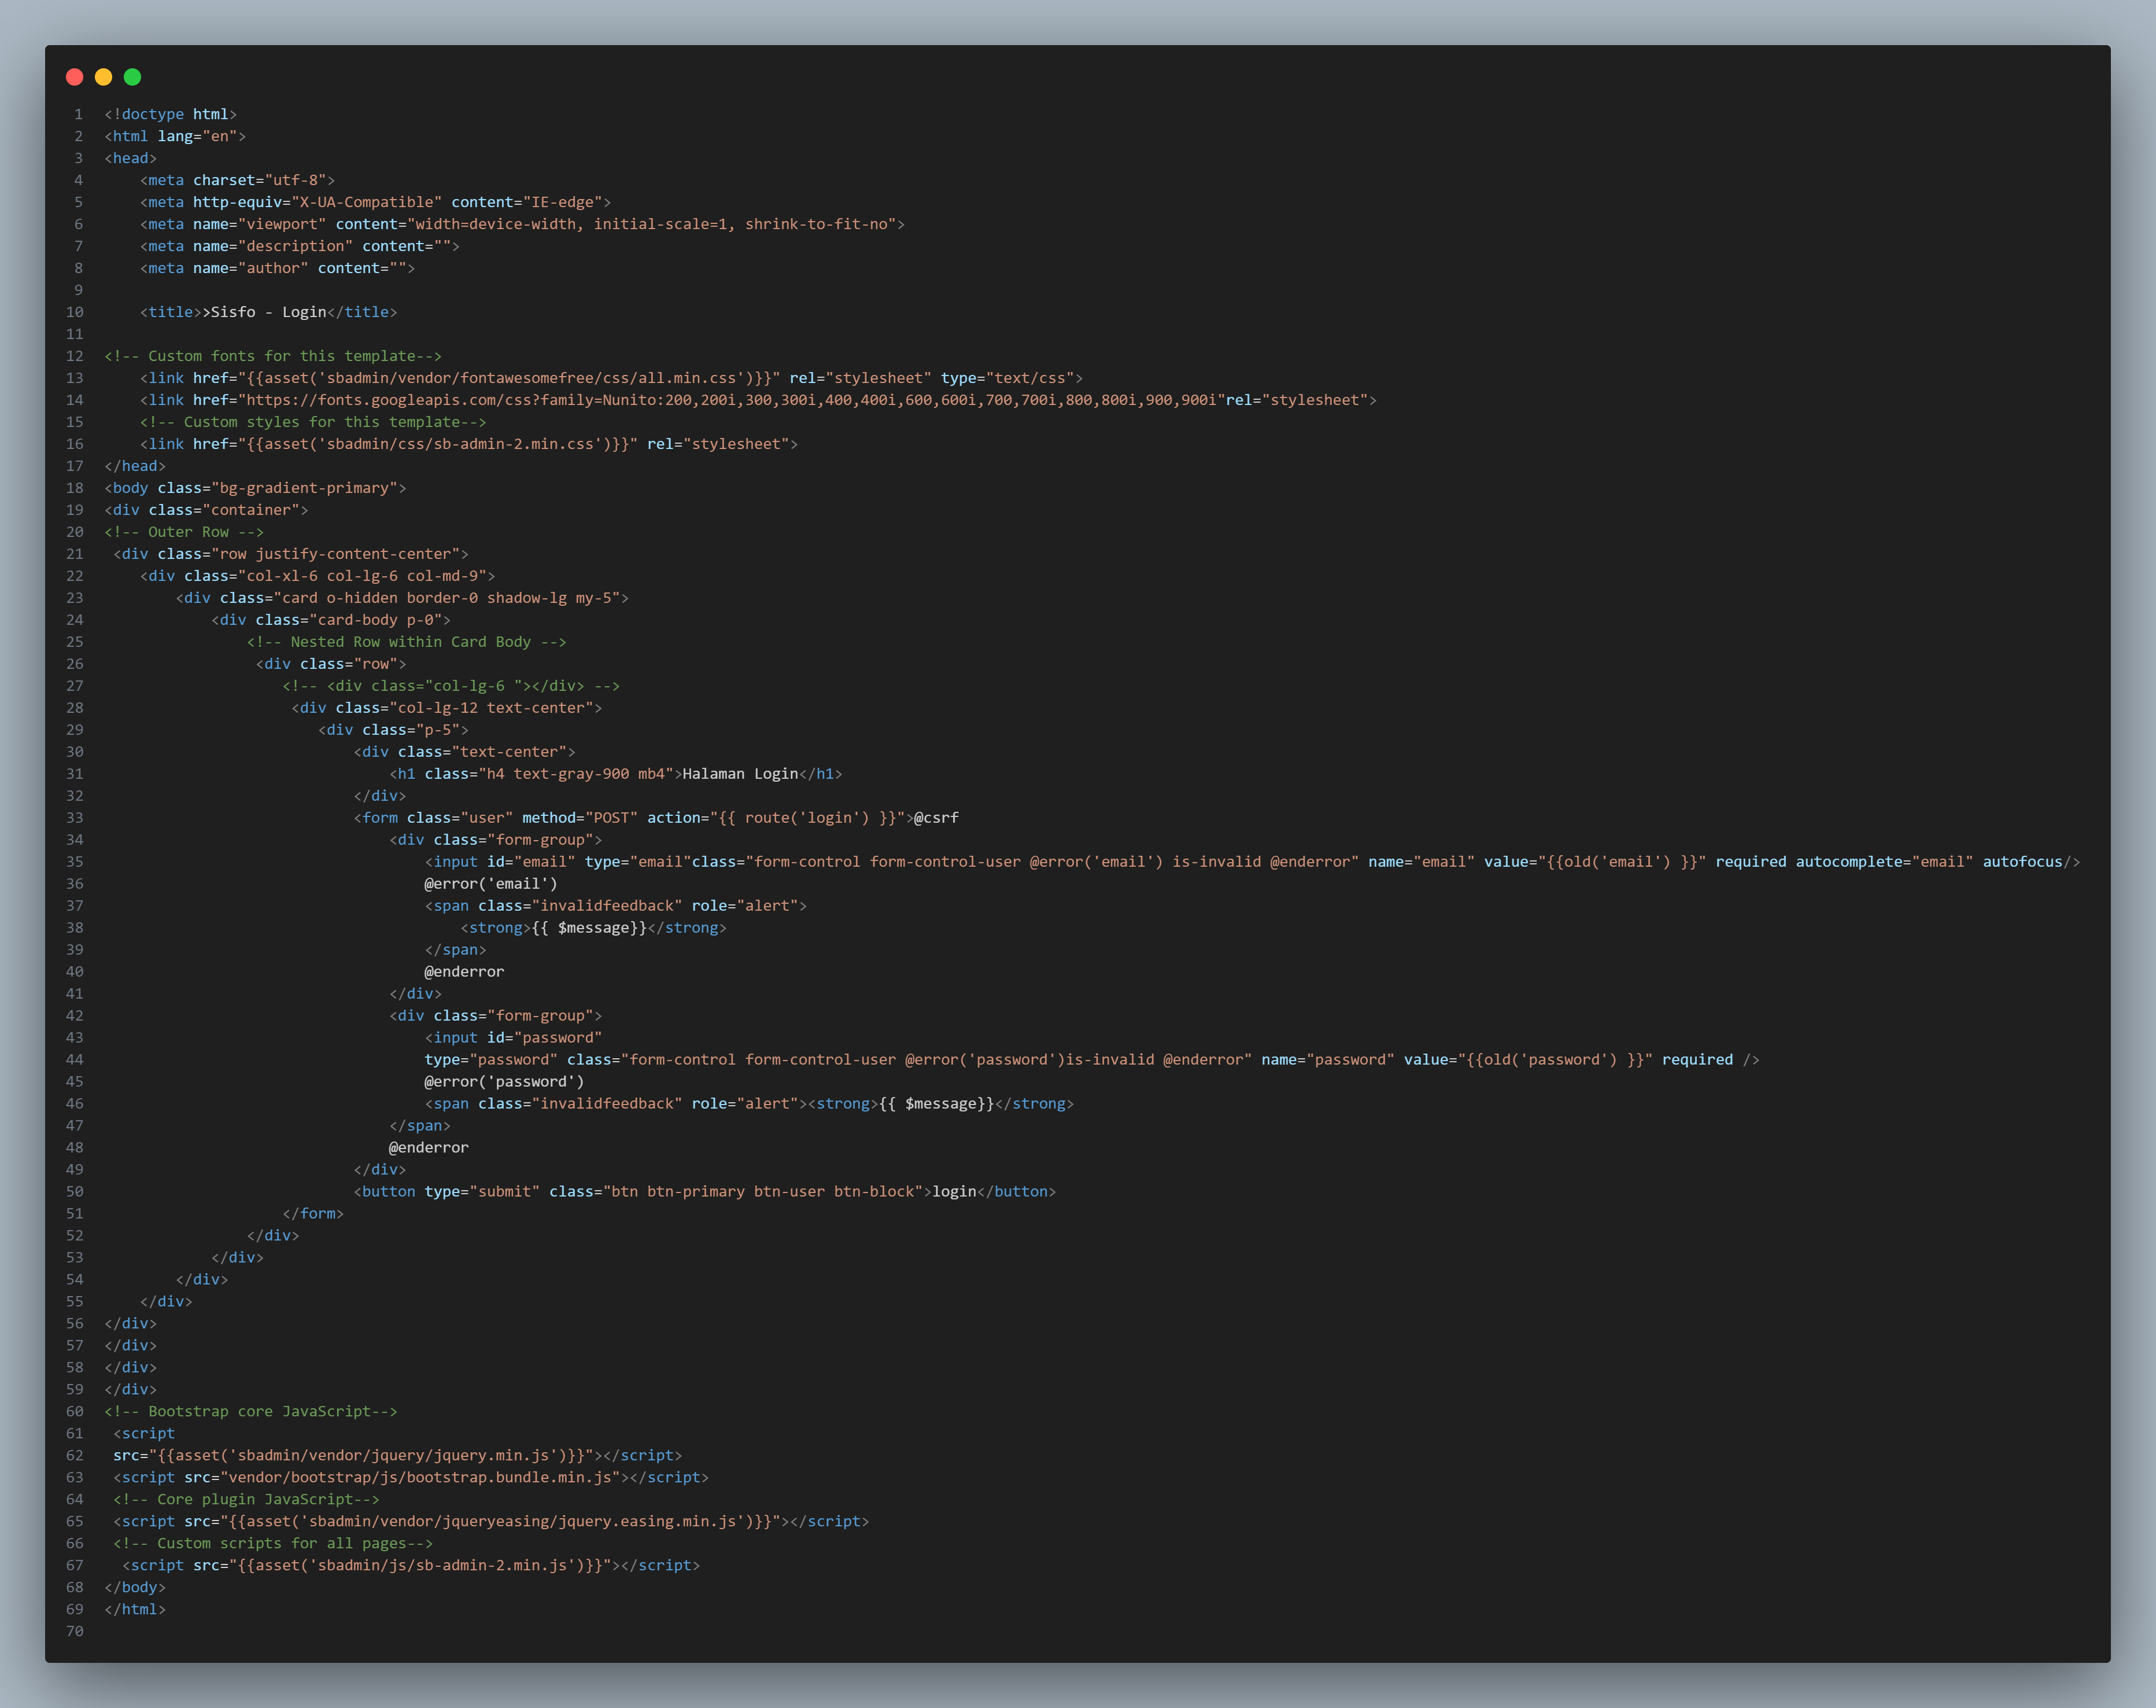The width and height of the screenshot is (2156, 1708).
Task: Click the @error('email') directive on line 36
Action: (x=491, y=884)
